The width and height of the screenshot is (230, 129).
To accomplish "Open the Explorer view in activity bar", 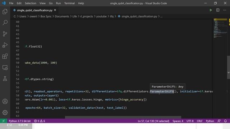I will [5, 11].
